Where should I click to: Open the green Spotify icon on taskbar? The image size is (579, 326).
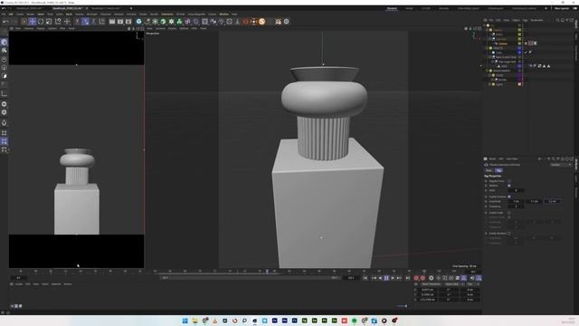coord(354,321)
